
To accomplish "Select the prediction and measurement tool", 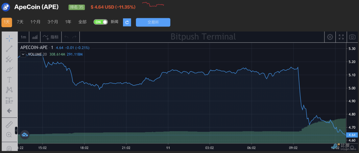I will (9, 100).
